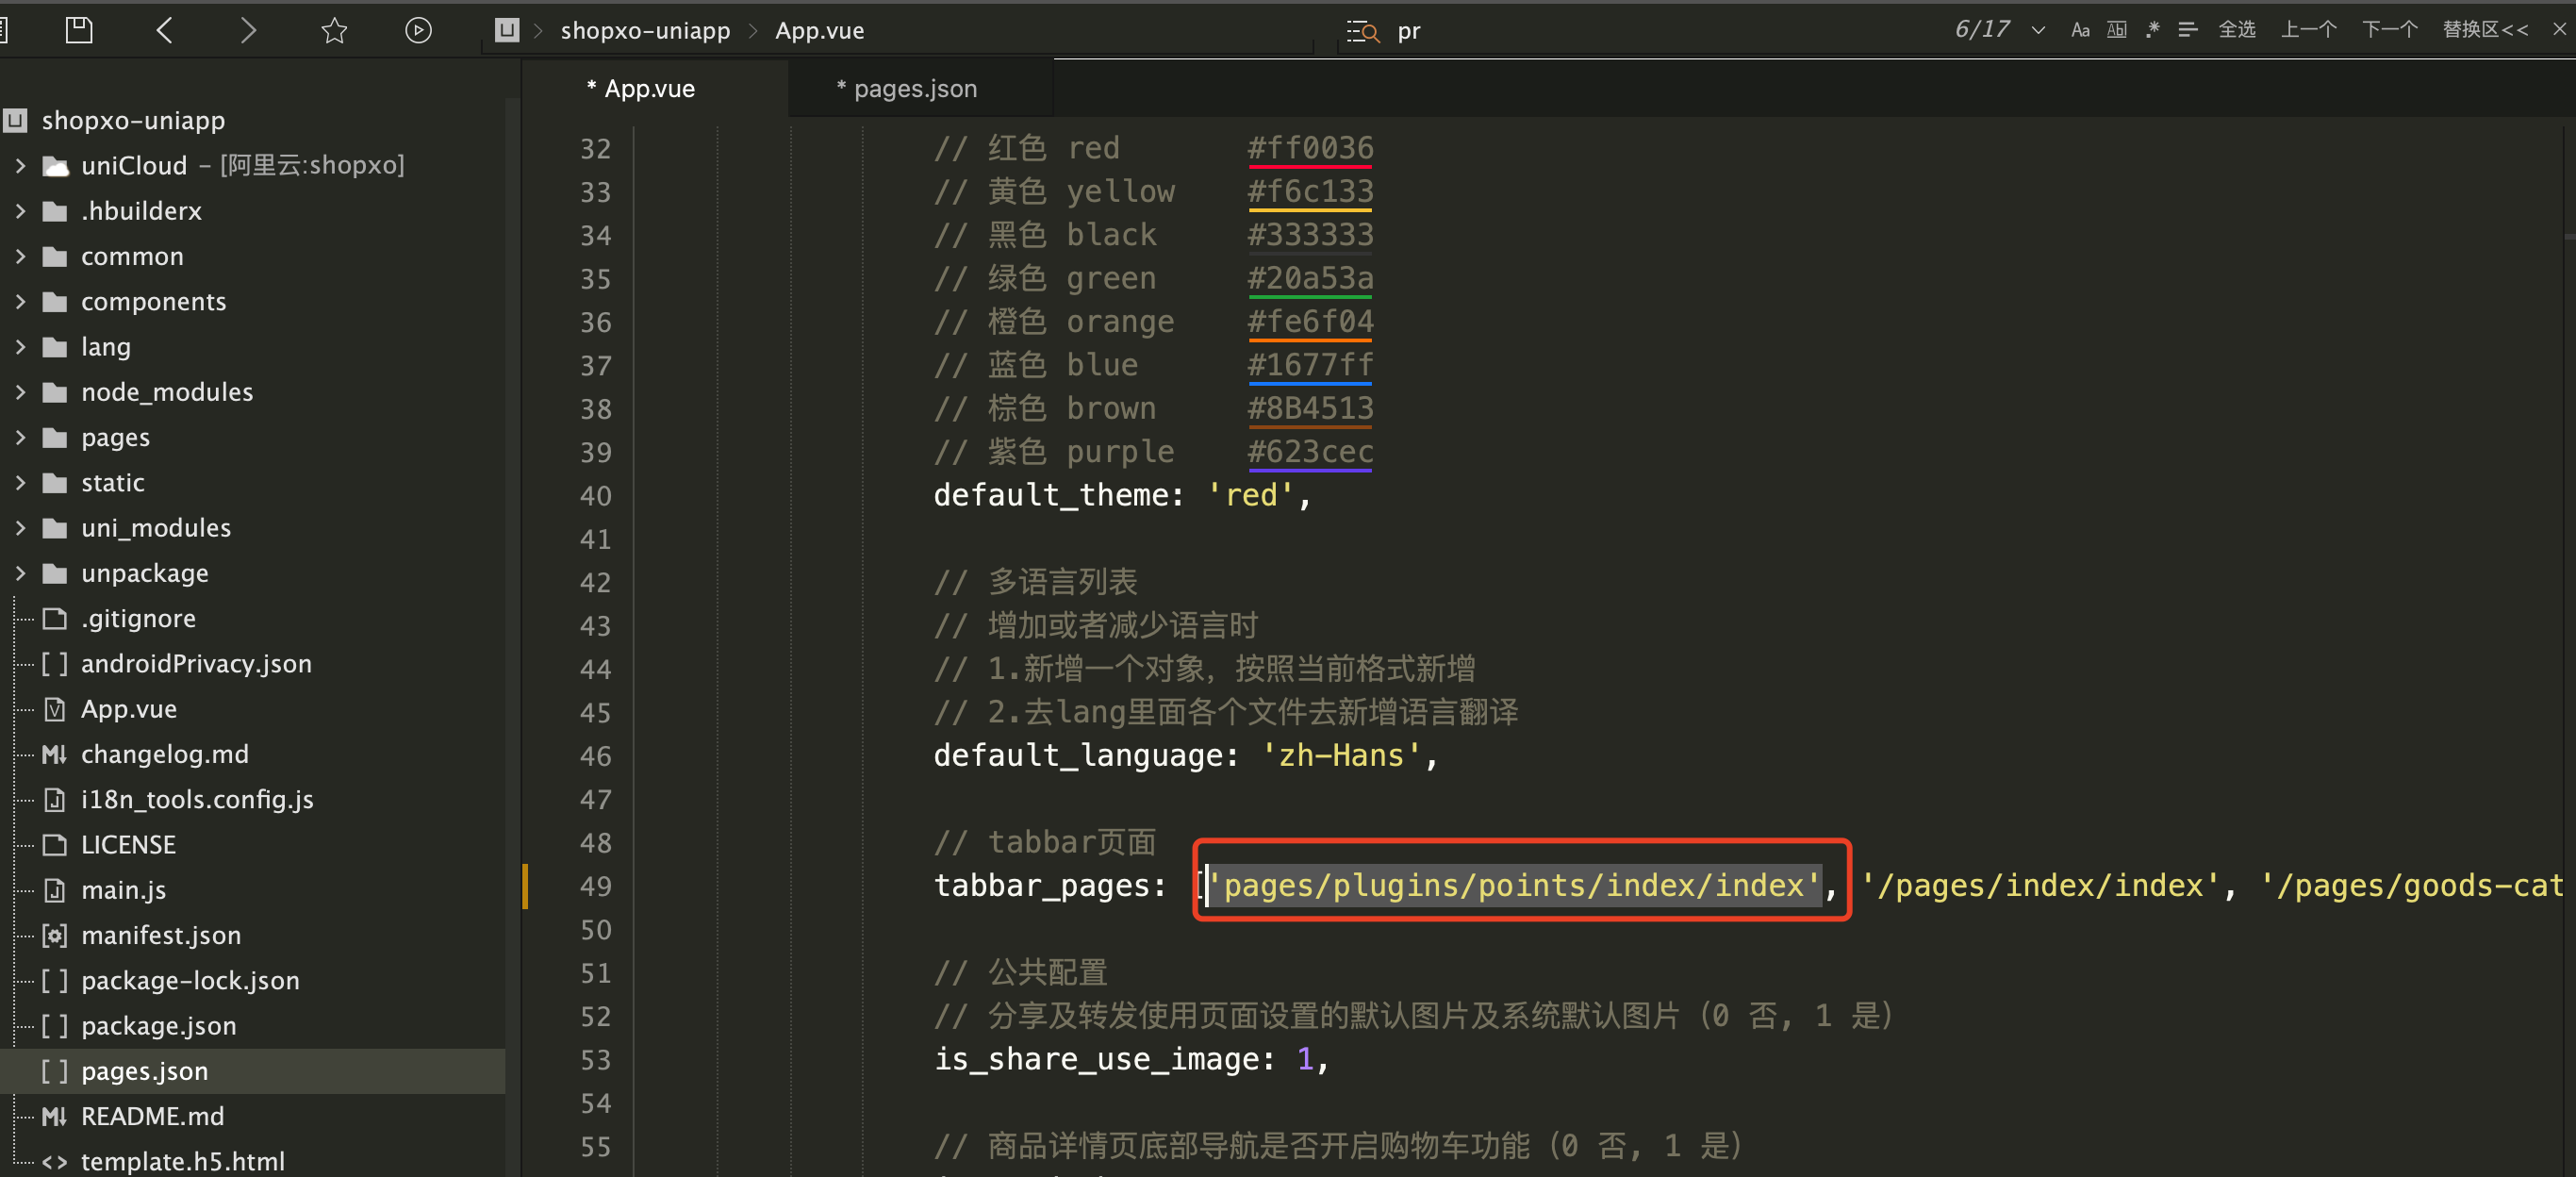Open search history dropdown next to 6/17

[2038, 30]
